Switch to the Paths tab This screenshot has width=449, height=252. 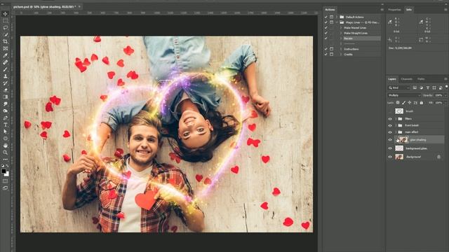[x=421, y=79]
